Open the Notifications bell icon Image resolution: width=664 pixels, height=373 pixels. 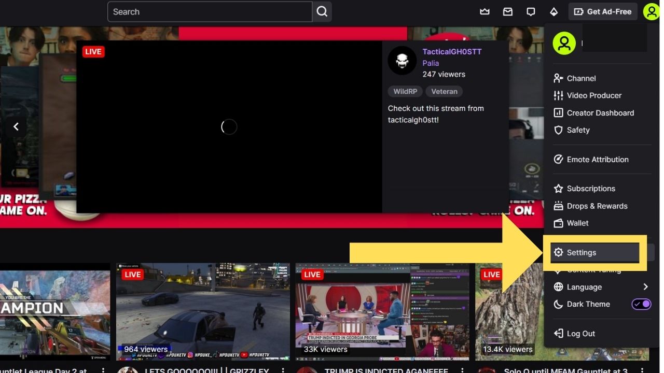pyautogui.click(x=531, y=11)
